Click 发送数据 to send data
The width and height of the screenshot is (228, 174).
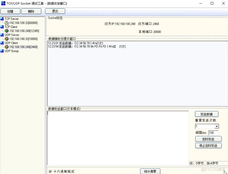pos(206,114)
